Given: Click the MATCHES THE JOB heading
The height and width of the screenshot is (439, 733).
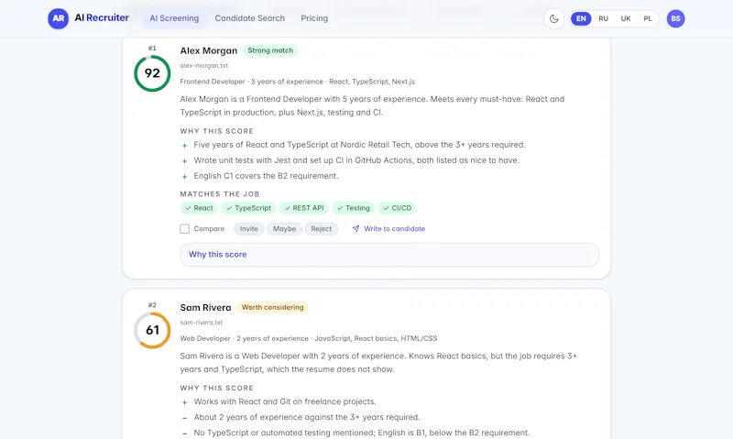Looking at the screenshot, I should tap(220, 193).
